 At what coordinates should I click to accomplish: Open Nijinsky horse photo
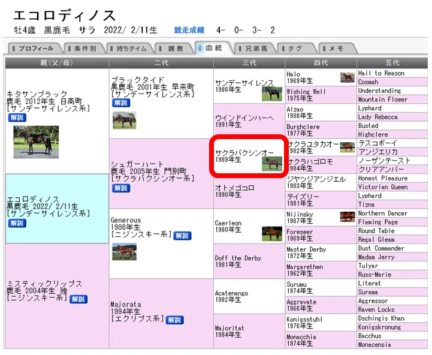(348, 217)
